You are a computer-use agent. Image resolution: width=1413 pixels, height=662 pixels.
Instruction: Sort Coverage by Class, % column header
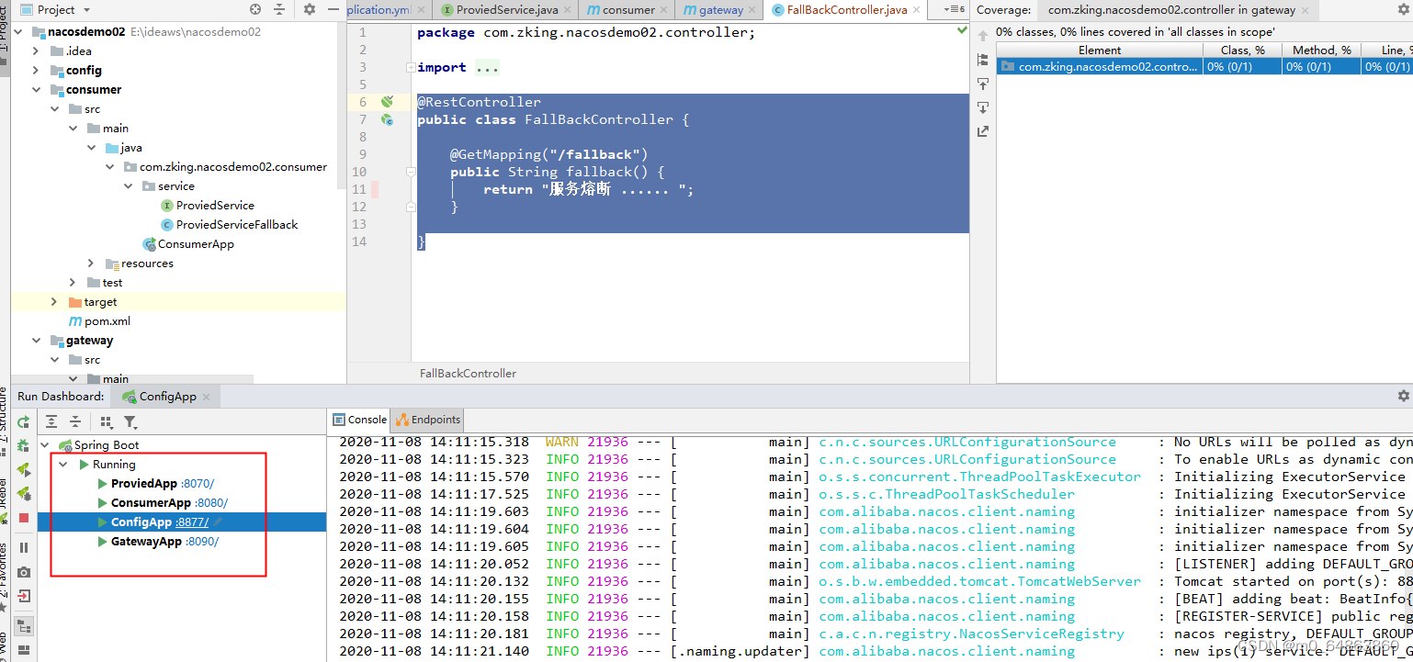point(1242,50)
